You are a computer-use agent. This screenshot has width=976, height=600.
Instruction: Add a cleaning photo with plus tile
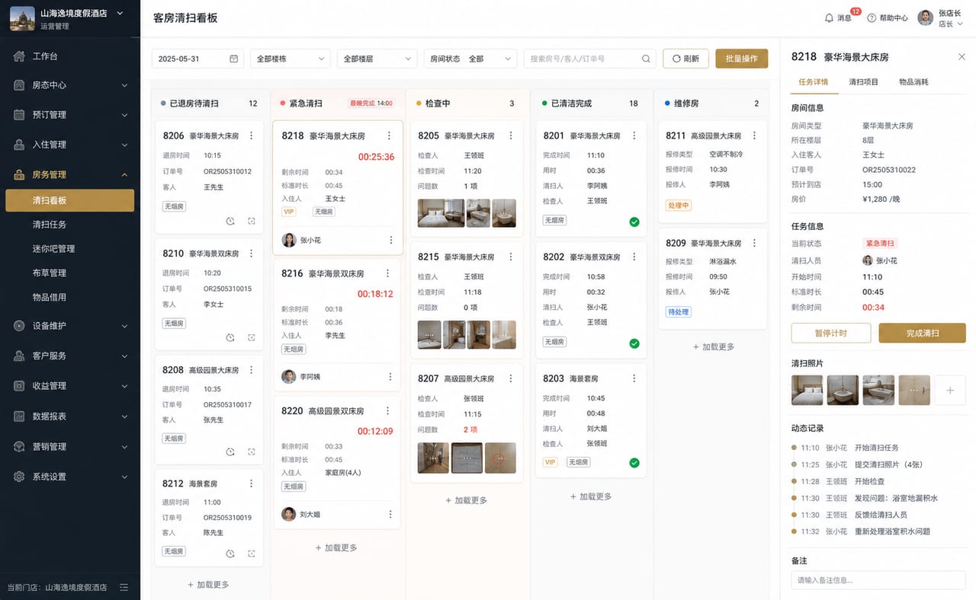coord(950,390)
